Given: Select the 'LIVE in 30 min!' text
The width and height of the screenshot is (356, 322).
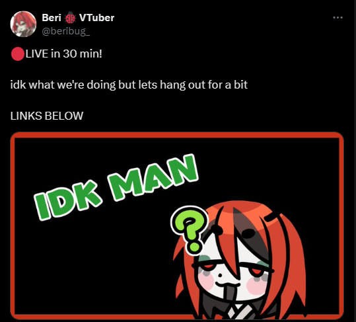Looking at the screenshot, I should point(64,54).
